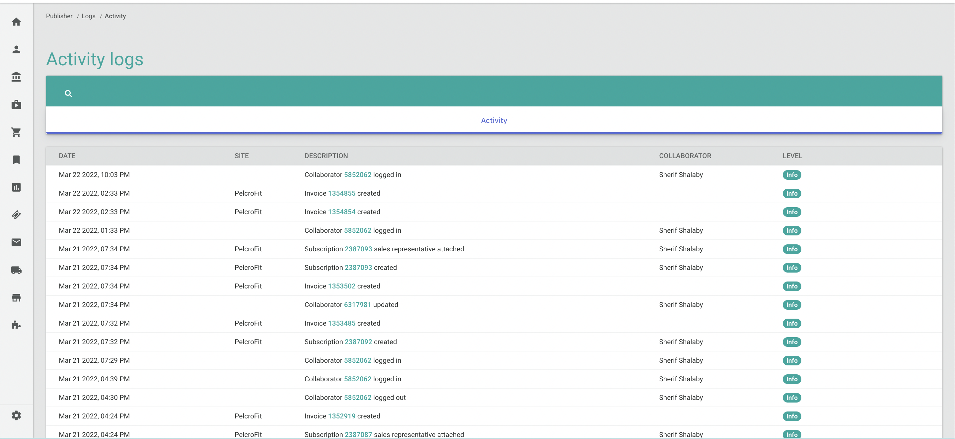955x439 pixels.
Task: Open the home dashboard icon
Action: [16, 22]
